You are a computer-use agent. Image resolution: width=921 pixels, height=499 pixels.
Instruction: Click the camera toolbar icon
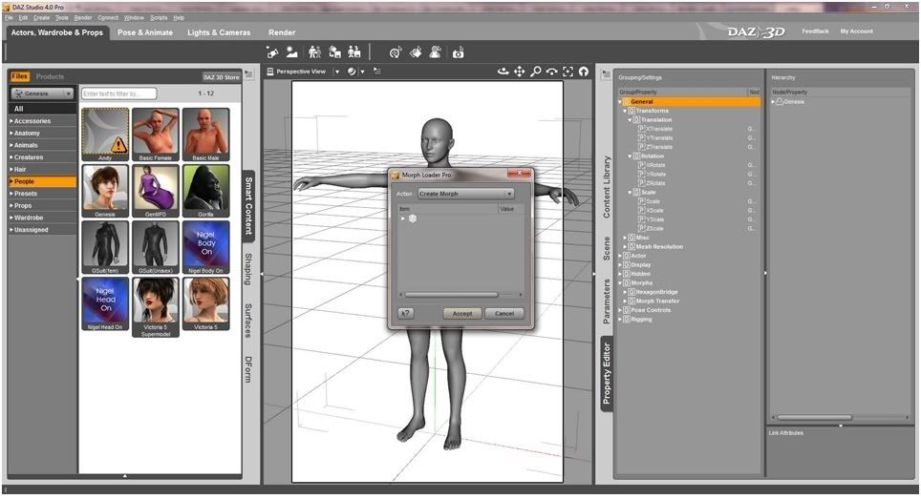pos(459,52)
